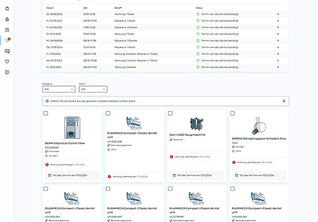
Task: Click green status icon for Mi, 04.09.2024 appointment
Action: [198, 41]
